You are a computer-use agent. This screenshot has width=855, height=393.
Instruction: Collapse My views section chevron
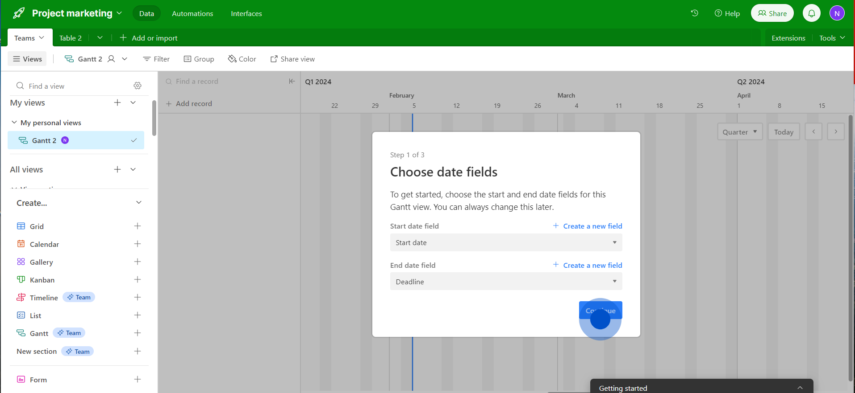[x=133, y=102]
